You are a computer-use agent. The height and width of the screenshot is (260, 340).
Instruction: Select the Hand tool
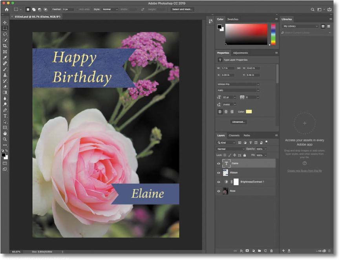[x=5, y=134]
